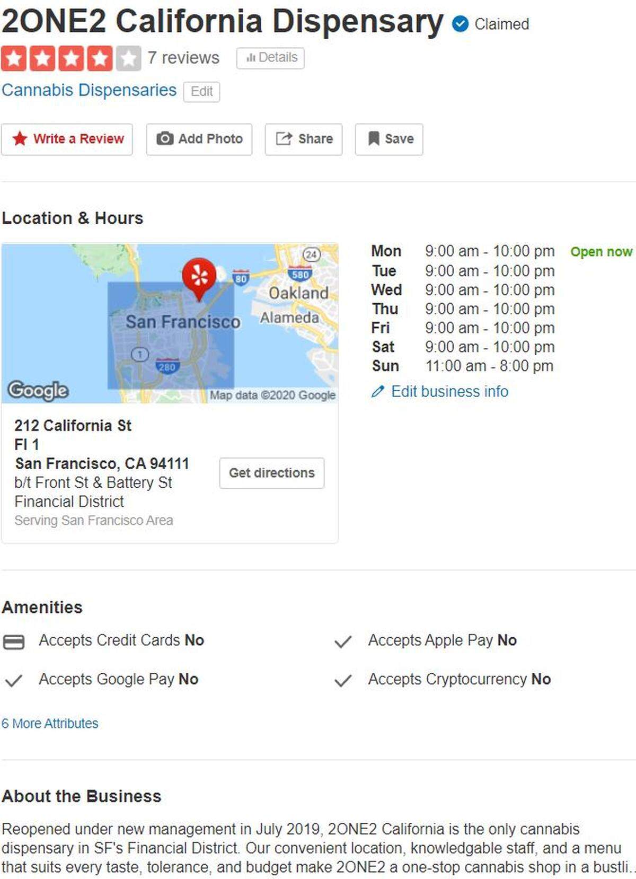Screen dimensions: 636x879
Task: Save this business with Save button
Action: 389,139
